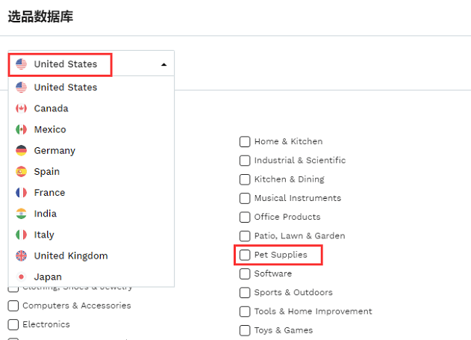471x340 pixels.
Task: Click the Sports & Outdoors label
Action: 293,292
